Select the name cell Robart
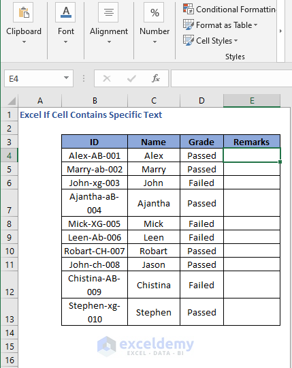The width and height of the screenshot is (292, 368). pyautogui.click(x=154, y=251)
